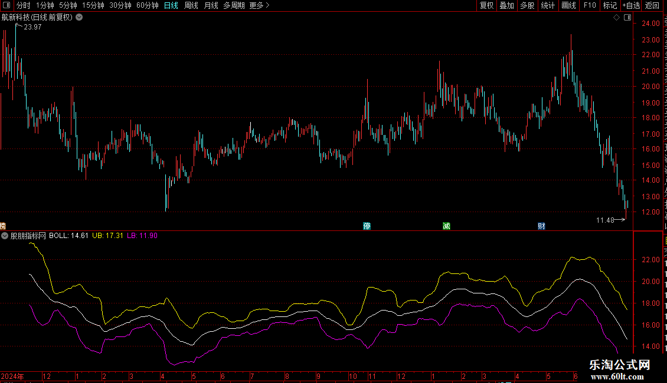Click the 股朋指标网 indicator name
The width and height of the screenshot is (667, 383).
click(x=28, y=236)
